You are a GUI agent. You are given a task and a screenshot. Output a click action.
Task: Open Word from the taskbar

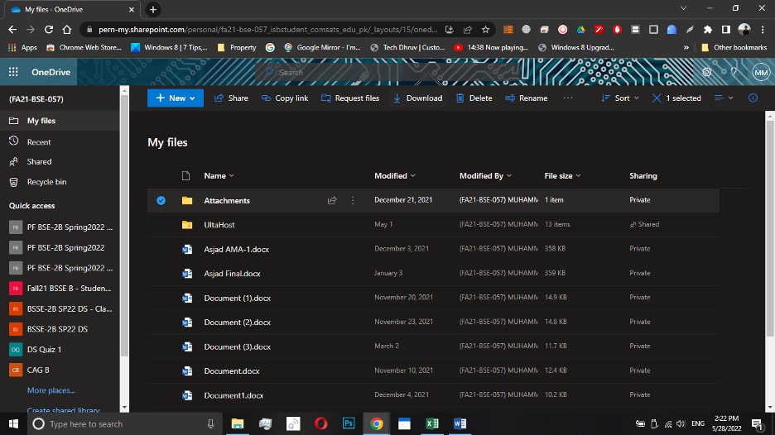460,423
